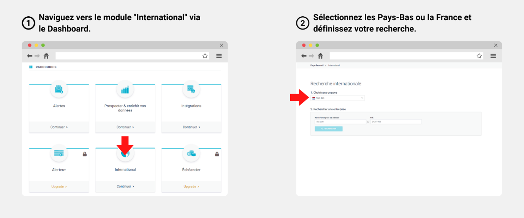
Task: Click Continuer under Alertes
Action: click(x=59, y=127)
